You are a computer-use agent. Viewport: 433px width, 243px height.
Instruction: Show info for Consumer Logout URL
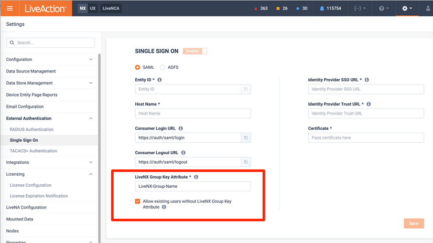(184, 152)
